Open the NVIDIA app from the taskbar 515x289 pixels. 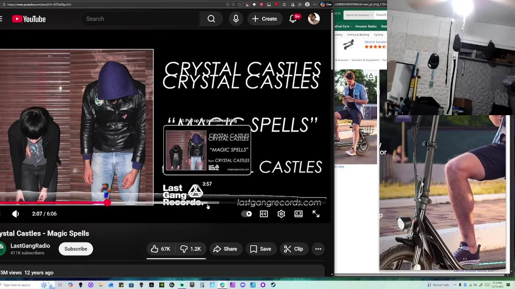pos(162,285)
